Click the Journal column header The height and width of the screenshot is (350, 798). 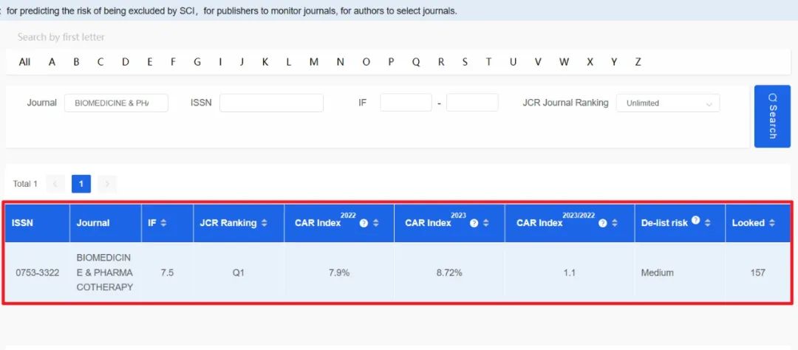(x=106, y=223)
